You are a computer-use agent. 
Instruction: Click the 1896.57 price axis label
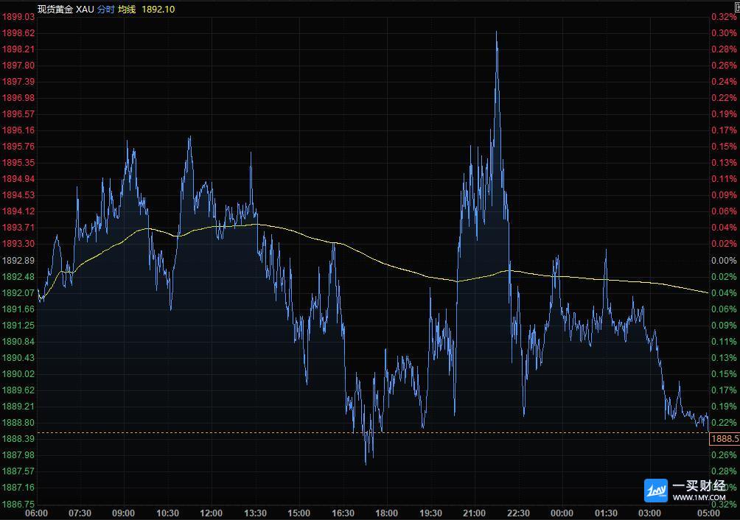click(x=18, y=113)
